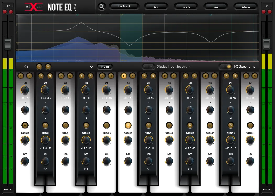Toggle the S solo button on the C key
Screen dimensions: 275x196
click(29, 76)
